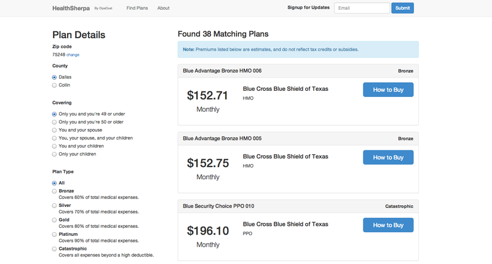Filter by Catastrophic plan type

click(54, 249)
